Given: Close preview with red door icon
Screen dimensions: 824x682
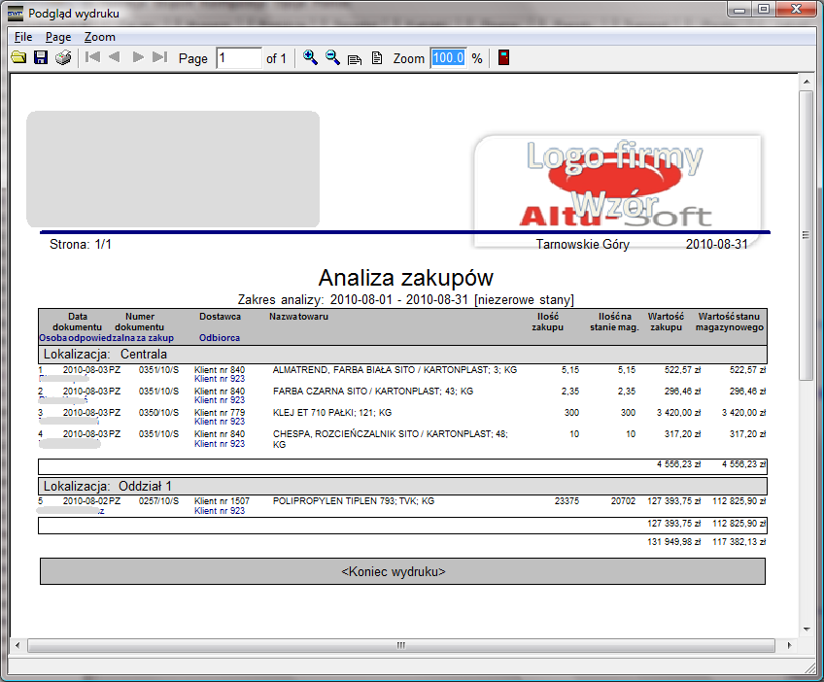Looking at the screenshot, I should pyautogui.click(x=504, y=58).
